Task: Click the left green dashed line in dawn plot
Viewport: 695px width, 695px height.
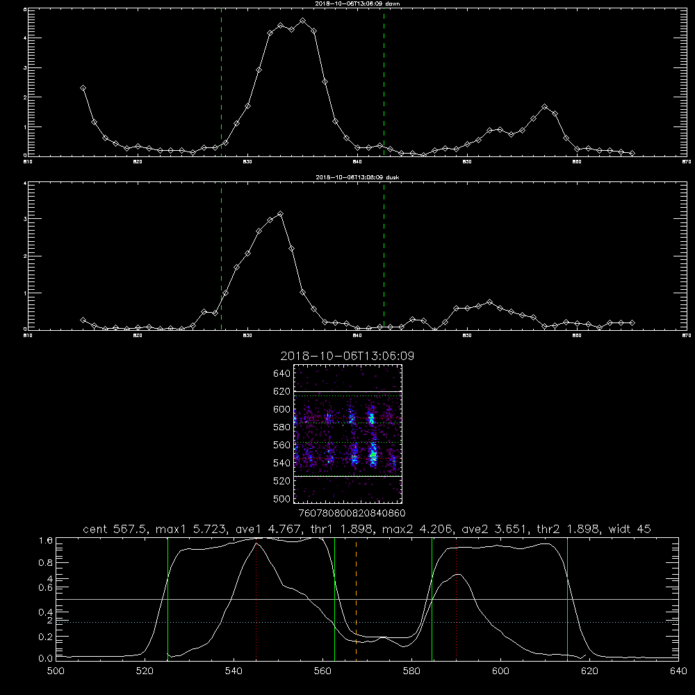Action: coord(221,82)
